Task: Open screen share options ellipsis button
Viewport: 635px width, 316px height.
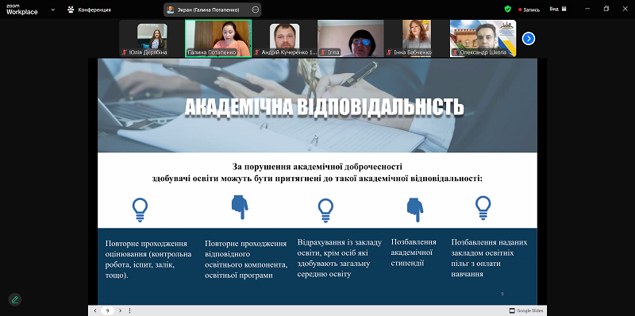Action: 255,10
